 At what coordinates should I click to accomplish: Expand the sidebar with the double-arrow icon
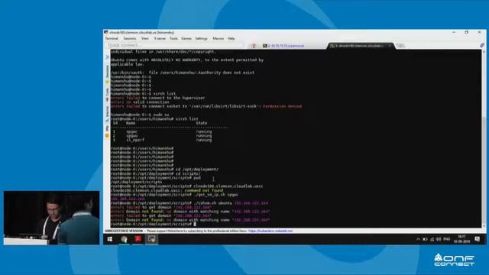click(x=107, y=57)
